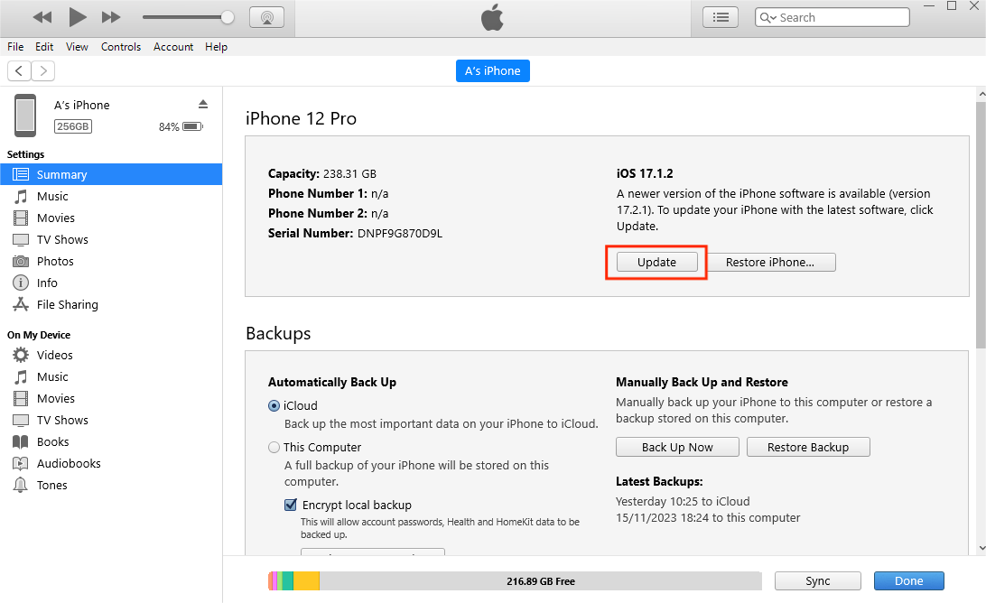Open the Edit menu

click(44, 47)
